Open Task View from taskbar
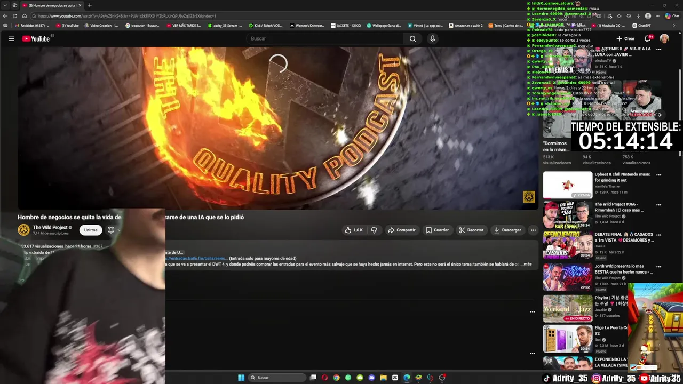The width and height of the screenshot is (683, 384). click(x=313, y=378)
